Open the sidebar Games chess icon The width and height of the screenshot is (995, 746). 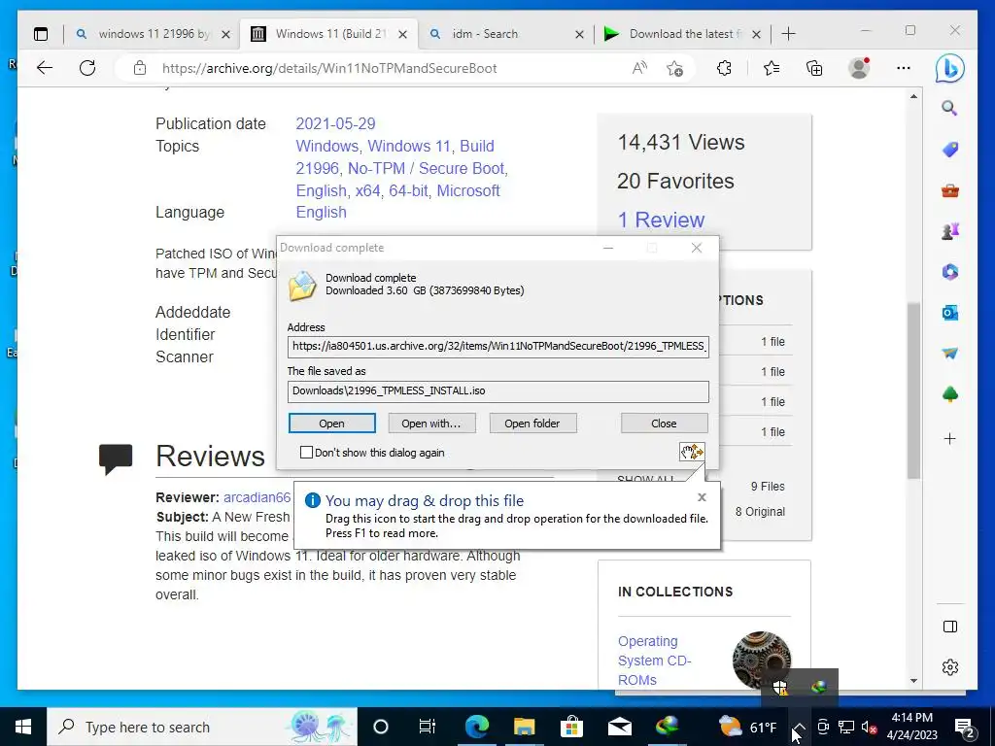pyautogui.click(x=950, y=231)
